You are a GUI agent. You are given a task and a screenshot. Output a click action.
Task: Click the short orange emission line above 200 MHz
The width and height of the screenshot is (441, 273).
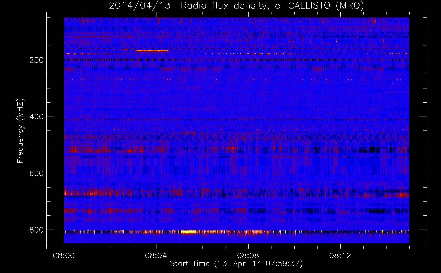(x=152, y=51)
